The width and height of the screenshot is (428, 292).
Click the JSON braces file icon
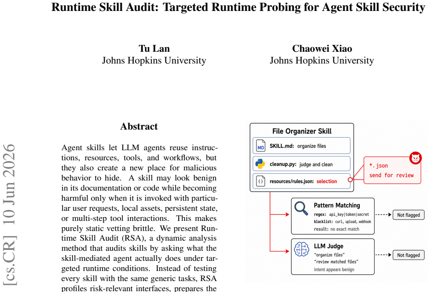[261, 181]
